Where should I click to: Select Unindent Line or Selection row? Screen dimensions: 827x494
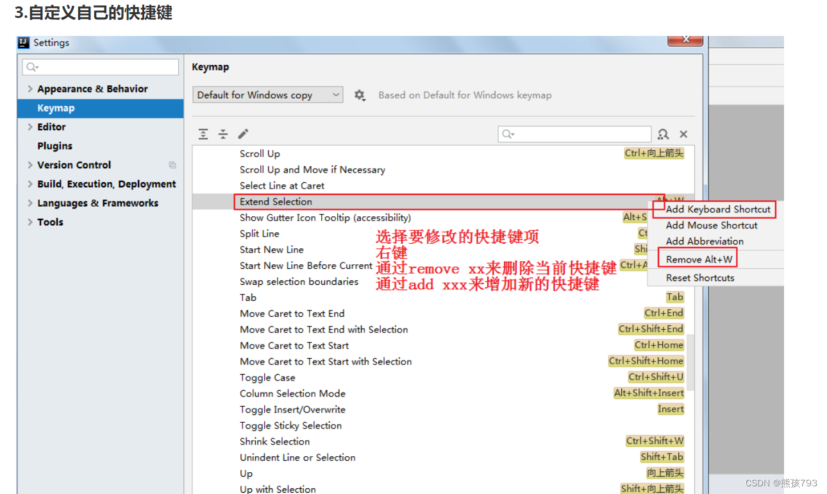click(x=439, y=458)
